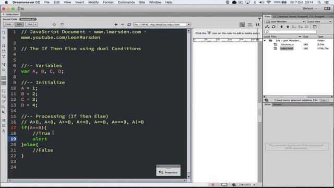
Task: Open the Modify menu
Action: point(93,2)
